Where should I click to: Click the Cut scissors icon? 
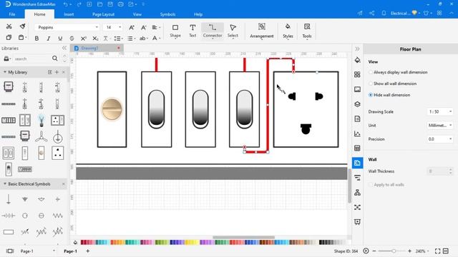[x=9, y=26]
